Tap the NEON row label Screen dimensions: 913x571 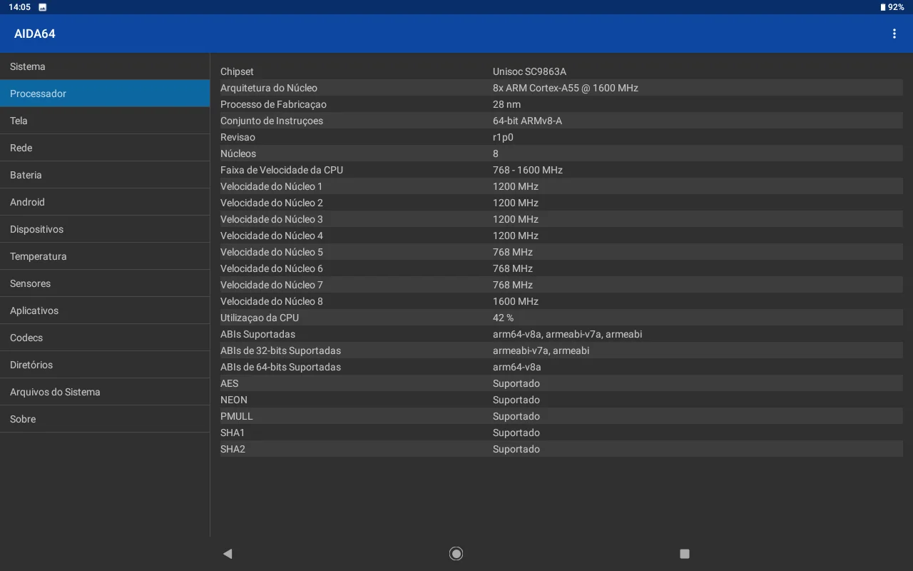pos(234,400)
